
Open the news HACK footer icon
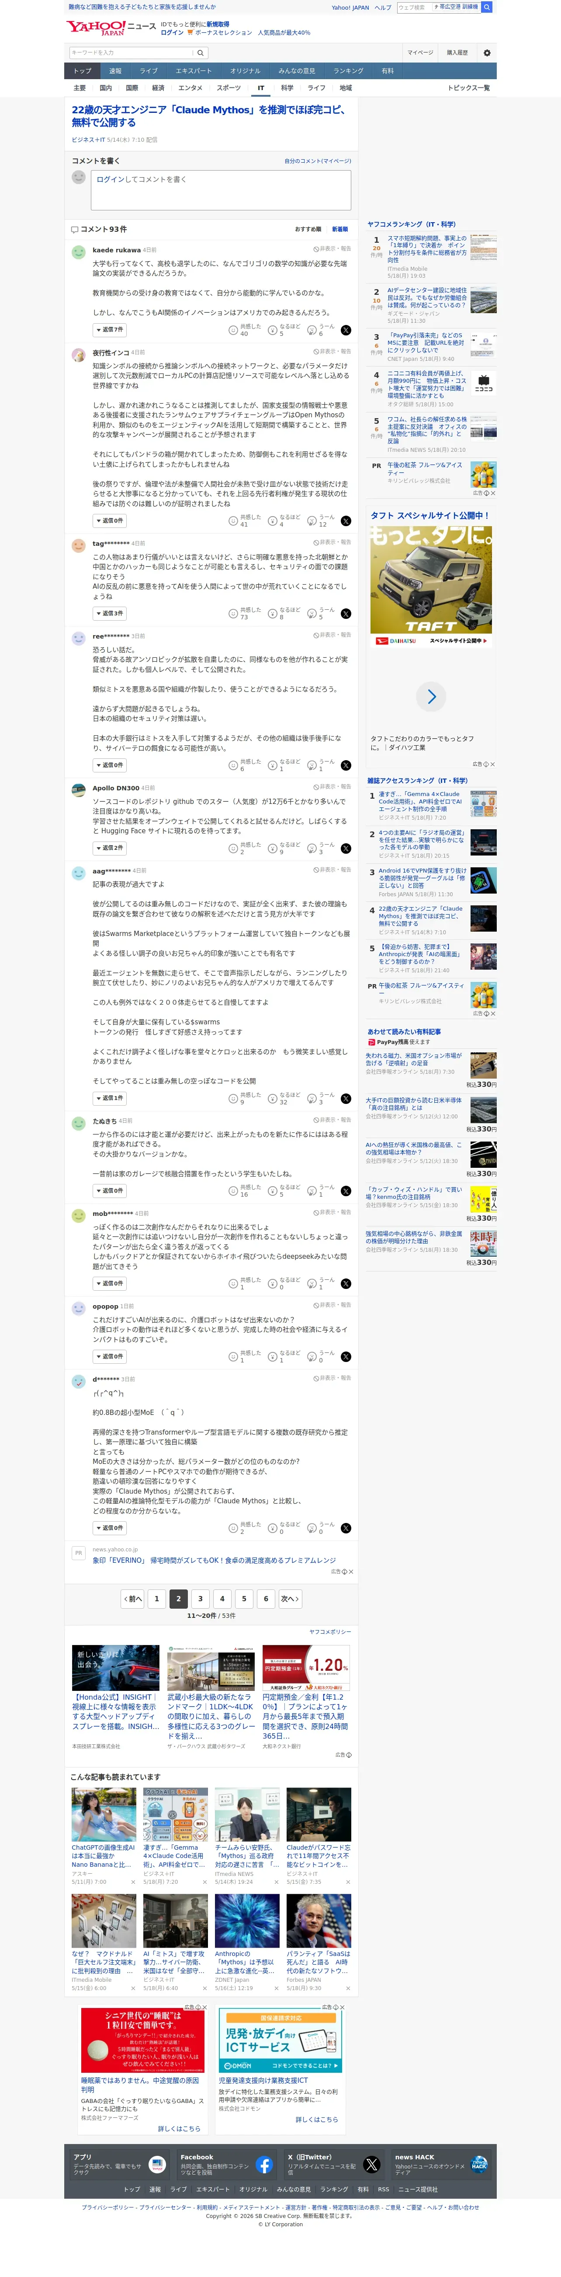point(479,2165)
